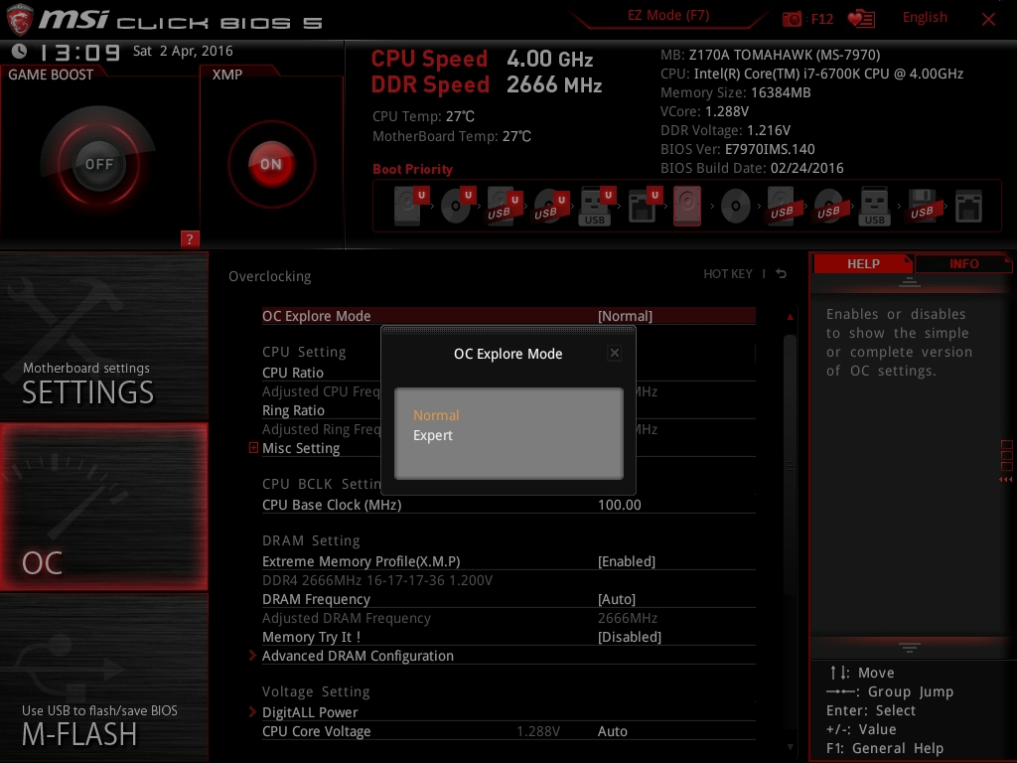Image resolution: width=1017 pixels, height=763 pixels.
Task: Click the DDR4 2666MHz 16-17-17-36 1.200V text
Action: [x=376, y=580]
